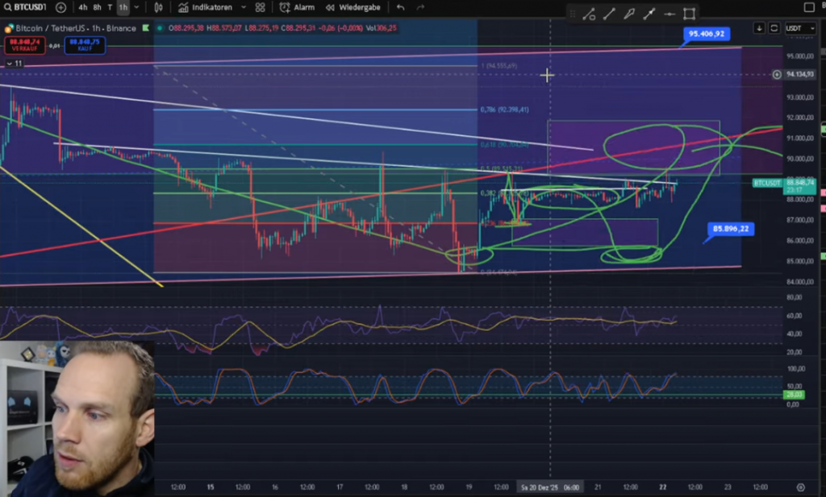Click the BTCUSD symbol search field

(26, 7)
